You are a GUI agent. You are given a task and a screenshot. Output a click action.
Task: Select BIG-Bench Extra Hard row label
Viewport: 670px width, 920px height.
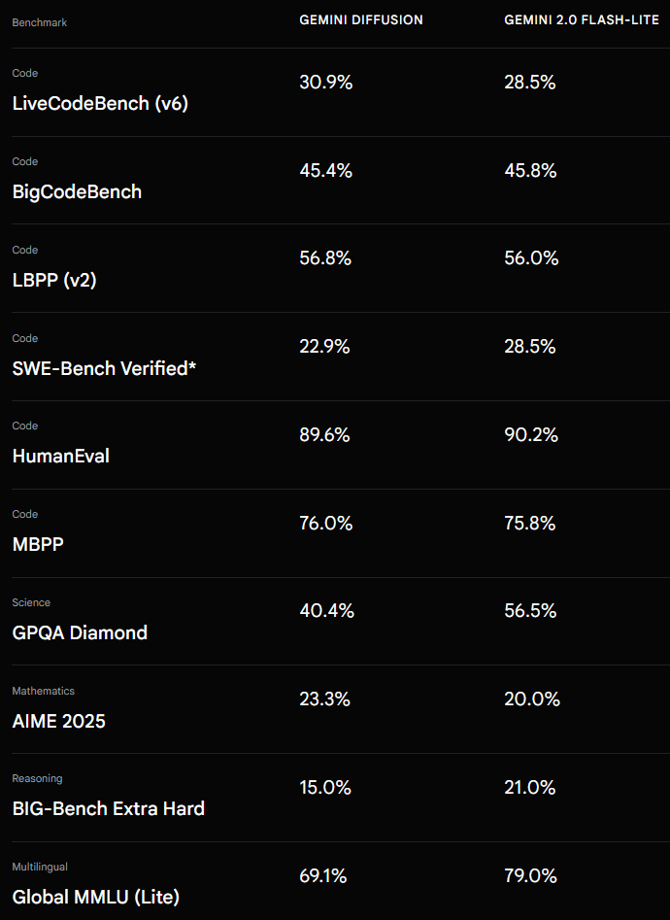tap(109, 808)
